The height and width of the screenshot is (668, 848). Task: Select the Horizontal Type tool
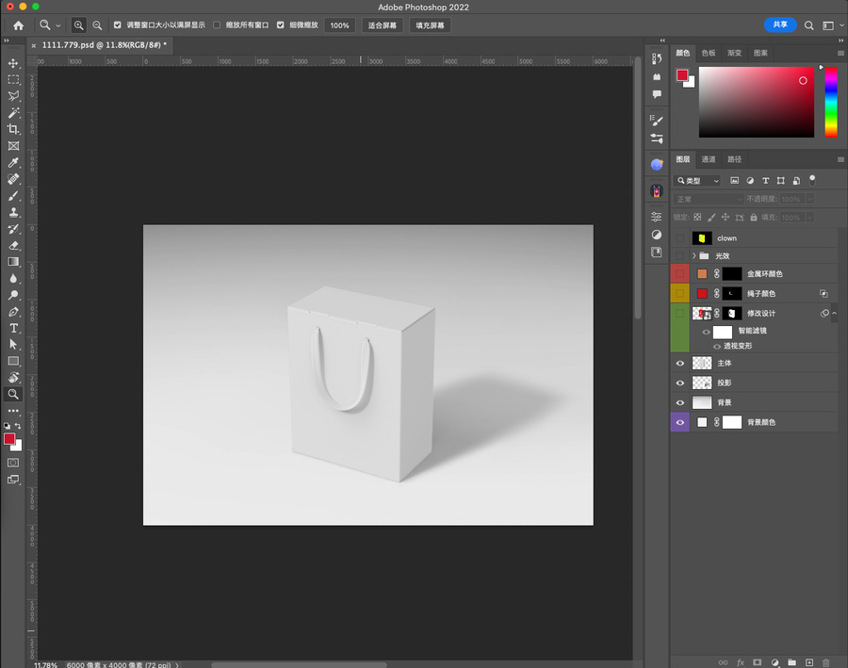13,328
